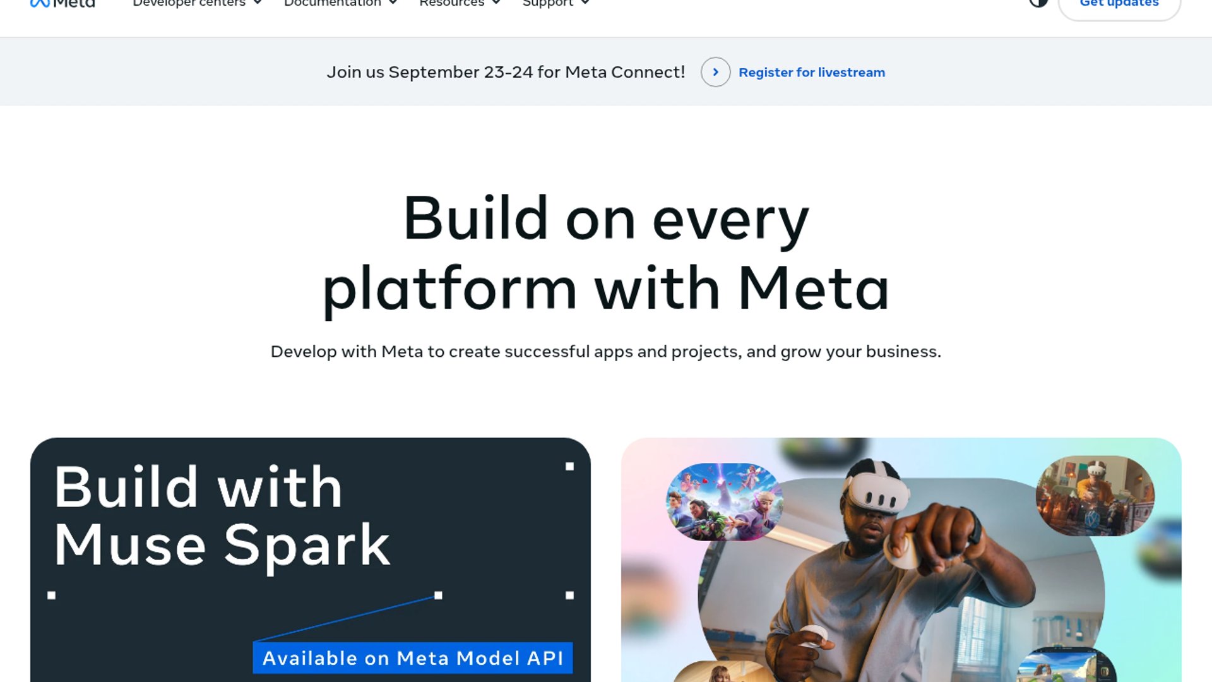Image resolution: width=1212 pixels, height=682 pixels.
Task: Click the Develop with Meta subtitle text
Action: click(x=606, y=352)
